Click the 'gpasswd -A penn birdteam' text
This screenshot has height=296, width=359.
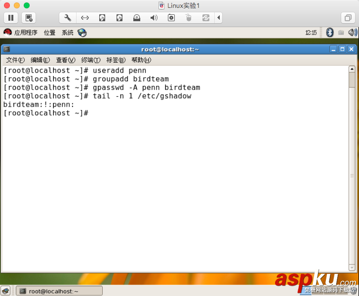[x=147, y=87]
